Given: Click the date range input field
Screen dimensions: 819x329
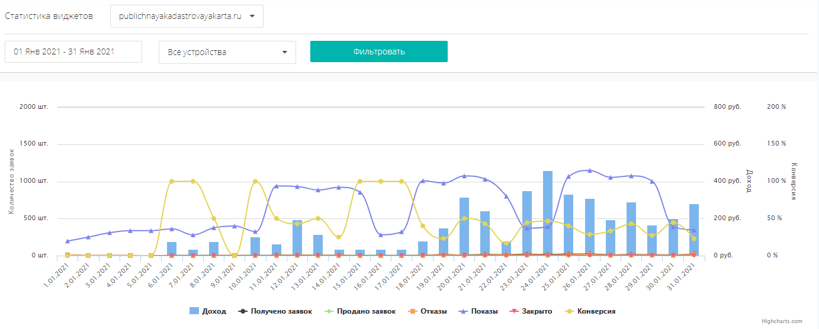Looking at the screenshot, I should click(x=73, y=51).
